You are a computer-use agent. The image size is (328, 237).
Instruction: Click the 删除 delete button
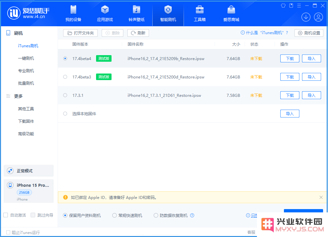[x=112, y=33]
